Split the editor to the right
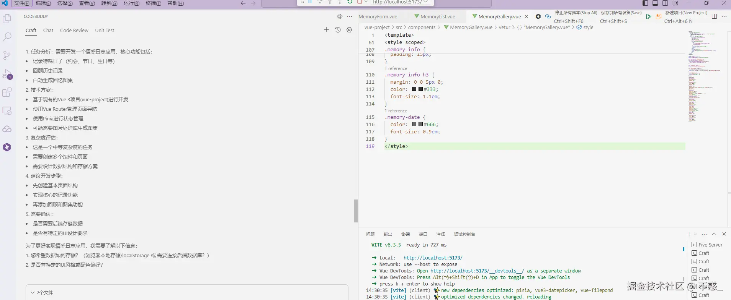 [714, 16]
